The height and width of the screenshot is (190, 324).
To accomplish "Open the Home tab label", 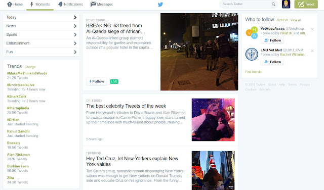I will 18,5.
